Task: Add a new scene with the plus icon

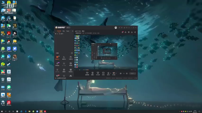Action: 72,31
